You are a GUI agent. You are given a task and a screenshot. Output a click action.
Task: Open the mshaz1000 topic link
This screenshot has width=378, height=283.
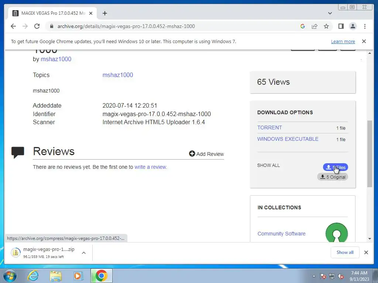[x=118, y=75]
